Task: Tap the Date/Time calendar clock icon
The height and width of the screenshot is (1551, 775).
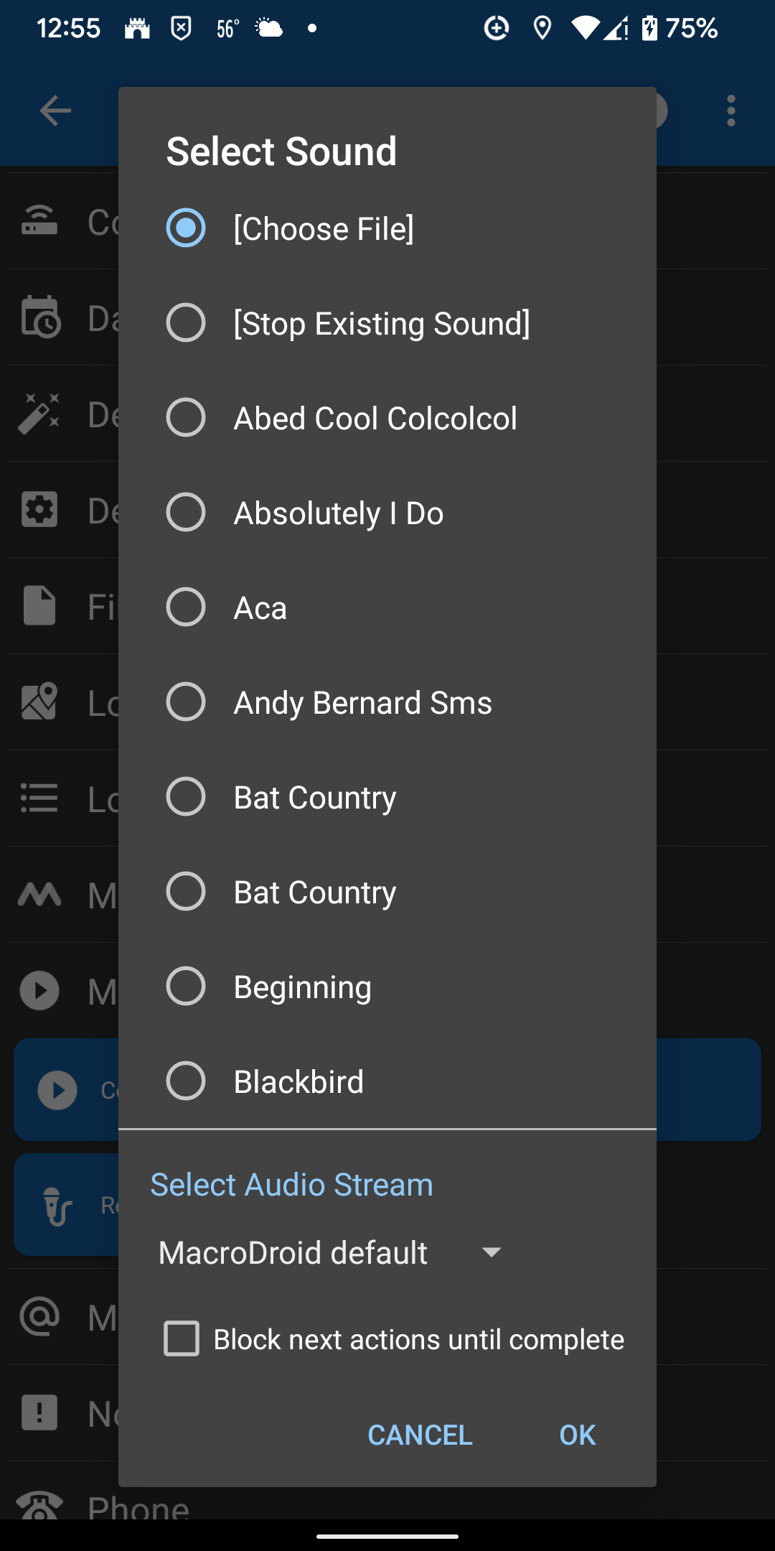Action: [x=40, y=317]
